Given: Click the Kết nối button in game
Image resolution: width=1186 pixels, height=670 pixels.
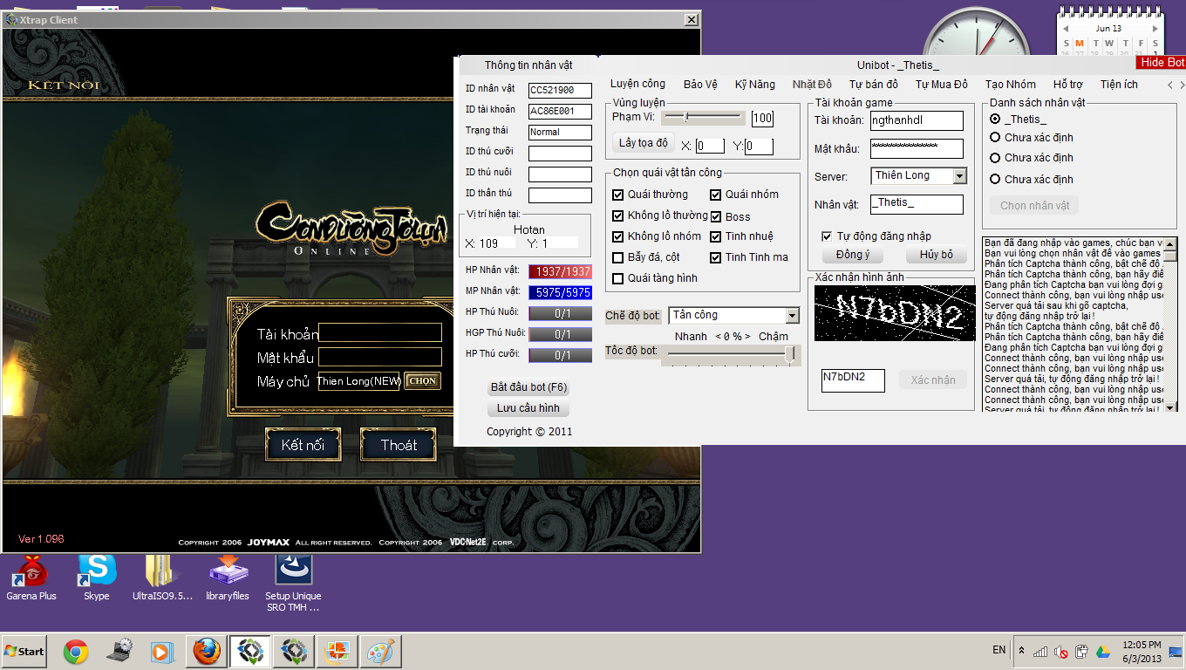Looking at the screenshot, I should (303, 445).
